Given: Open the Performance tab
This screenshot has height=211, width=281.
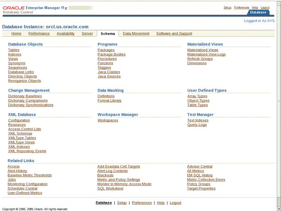Looking at the screenshot, I should click(39, 33).
